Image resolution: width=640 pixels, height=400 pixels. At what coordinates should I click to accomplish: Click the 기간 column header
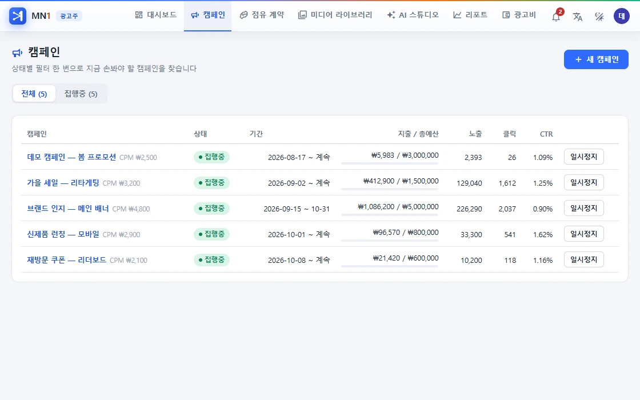click(257, 134)
